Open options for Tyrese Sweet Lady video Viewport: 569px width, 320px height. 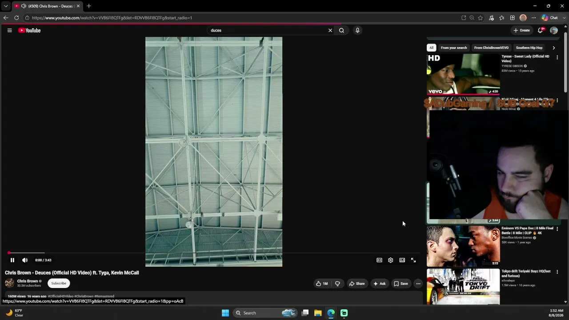coord(557,57)
